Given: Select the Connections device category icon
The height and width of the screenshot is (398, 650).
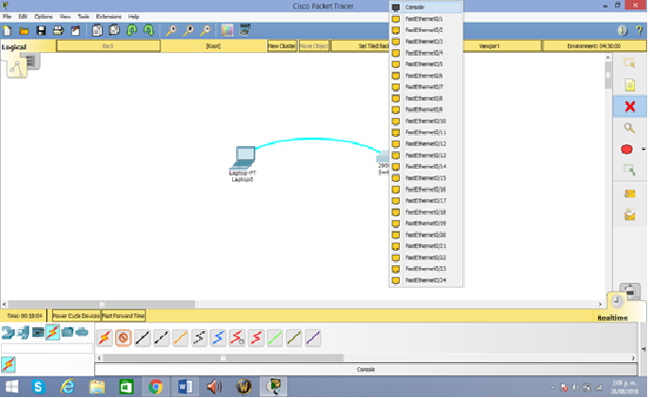Looking at the screenshot, I should click(53, 332).
